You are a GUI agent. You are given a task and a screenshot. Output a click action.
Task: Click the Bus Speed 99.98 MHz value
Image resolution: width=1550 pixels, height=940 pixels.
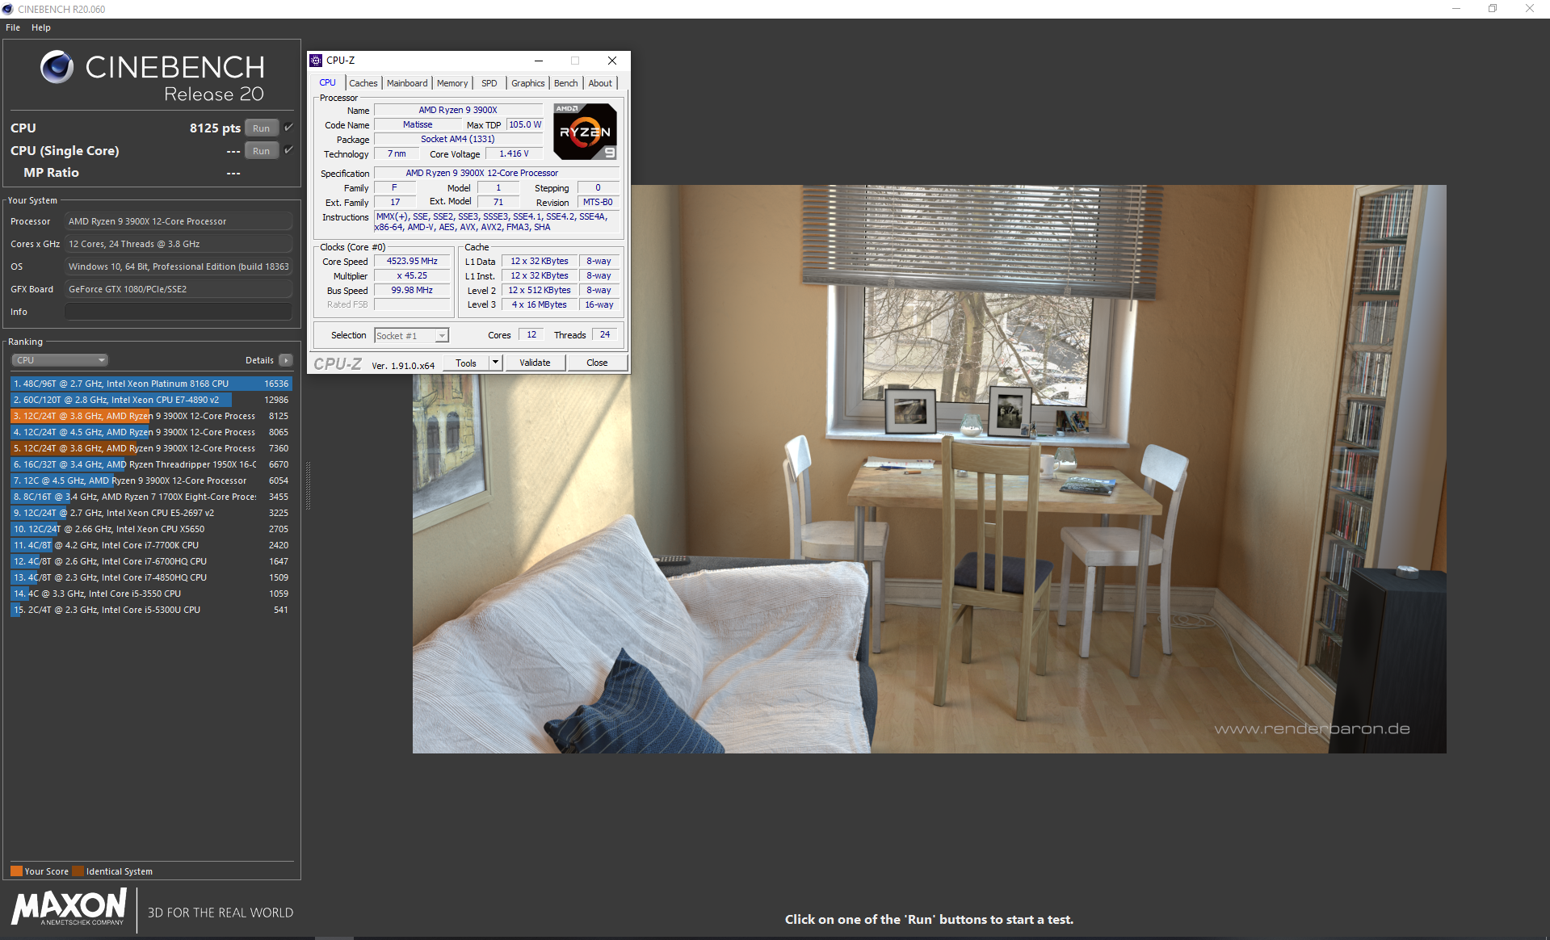[x=412, y=290]
